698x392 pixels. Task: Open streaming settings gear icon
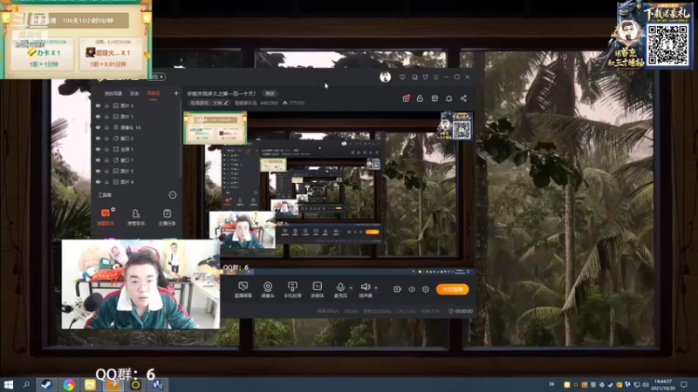point(426,289)
